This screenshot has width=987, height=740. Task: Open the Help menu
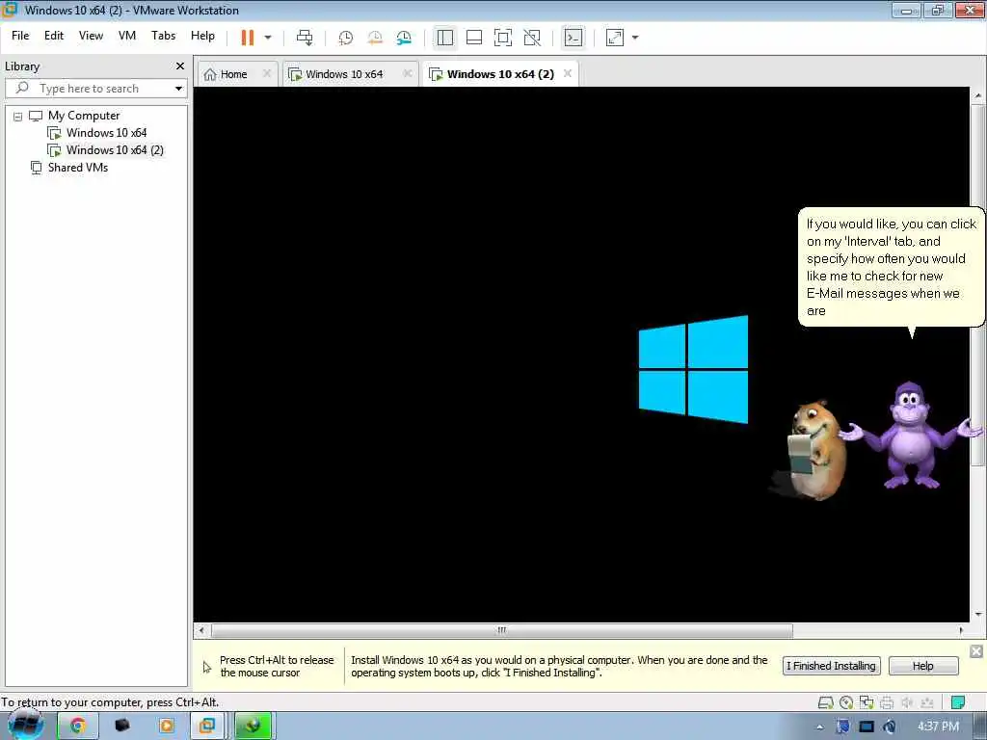(202, 36)
